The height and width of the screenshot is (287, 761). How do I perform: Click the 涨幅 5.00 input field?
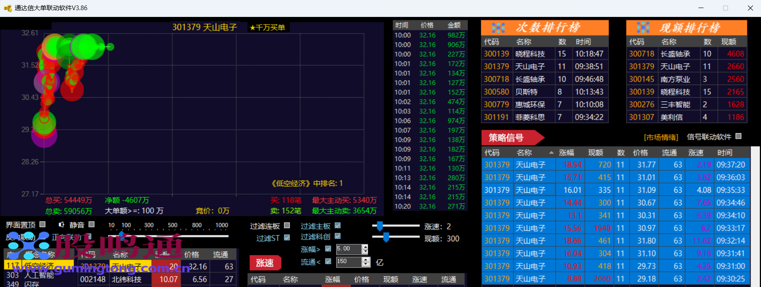349,249
